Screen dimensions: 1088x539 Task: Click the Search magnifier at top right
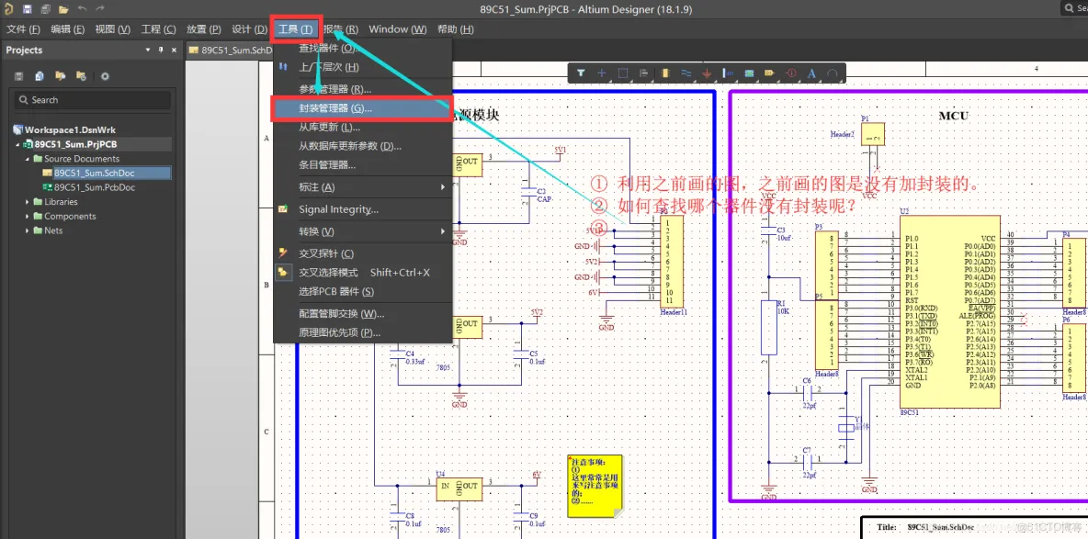[1069, 7]
